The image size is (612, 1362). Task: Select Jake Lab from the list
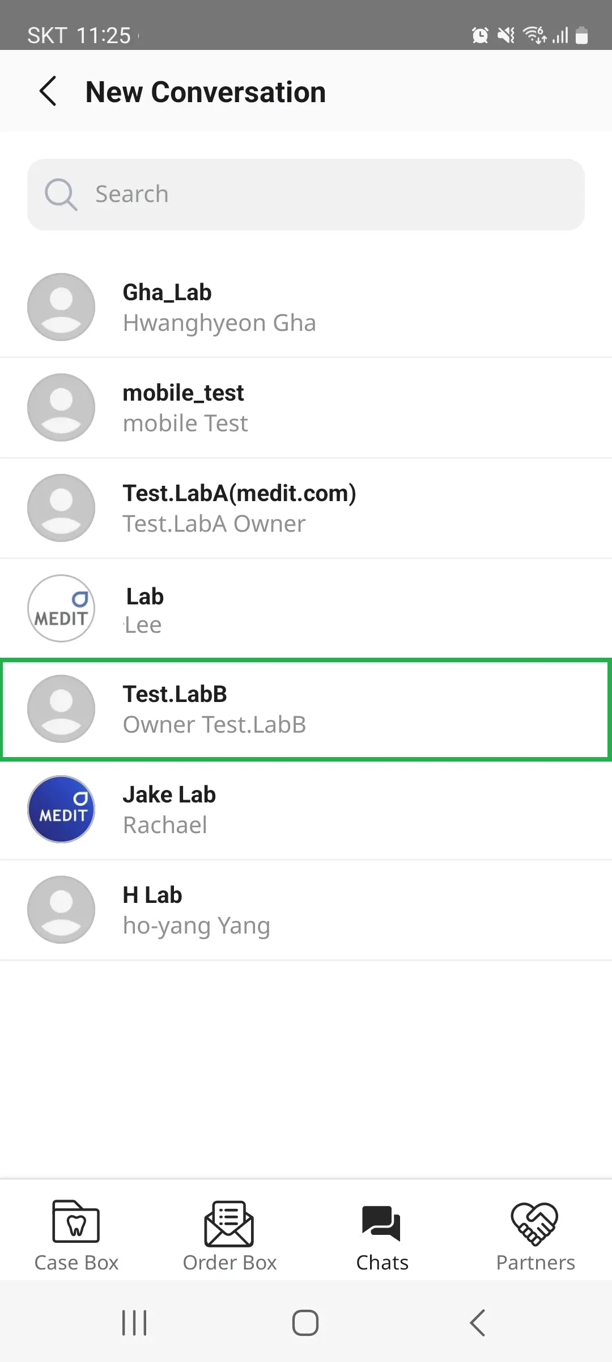[306, 809]
